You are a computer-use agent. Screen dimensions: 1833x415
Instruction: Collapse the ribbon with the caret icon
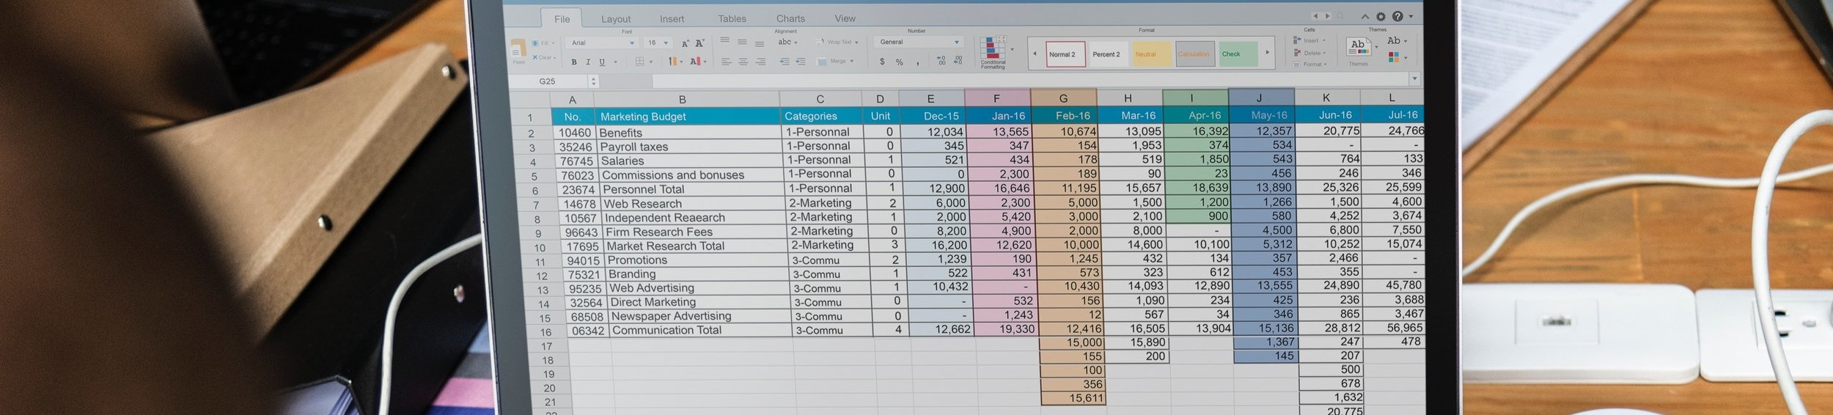pyautogui.click(x=1365, y=17)
